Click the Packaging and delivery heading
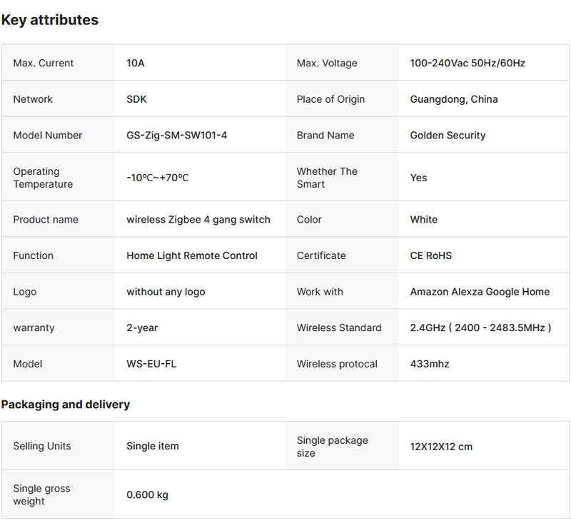The width and height of the screenshot is (571, 523). (x=66, y=405)
